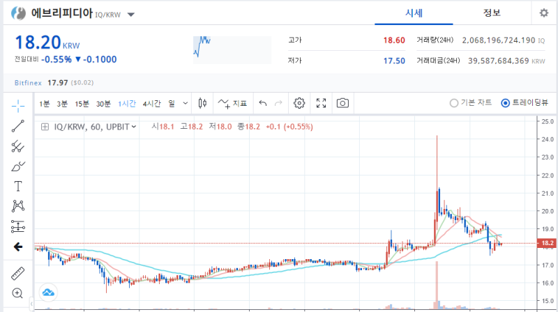Open candlestick chart style selector
Screen dimensions: 558x312
202,103
